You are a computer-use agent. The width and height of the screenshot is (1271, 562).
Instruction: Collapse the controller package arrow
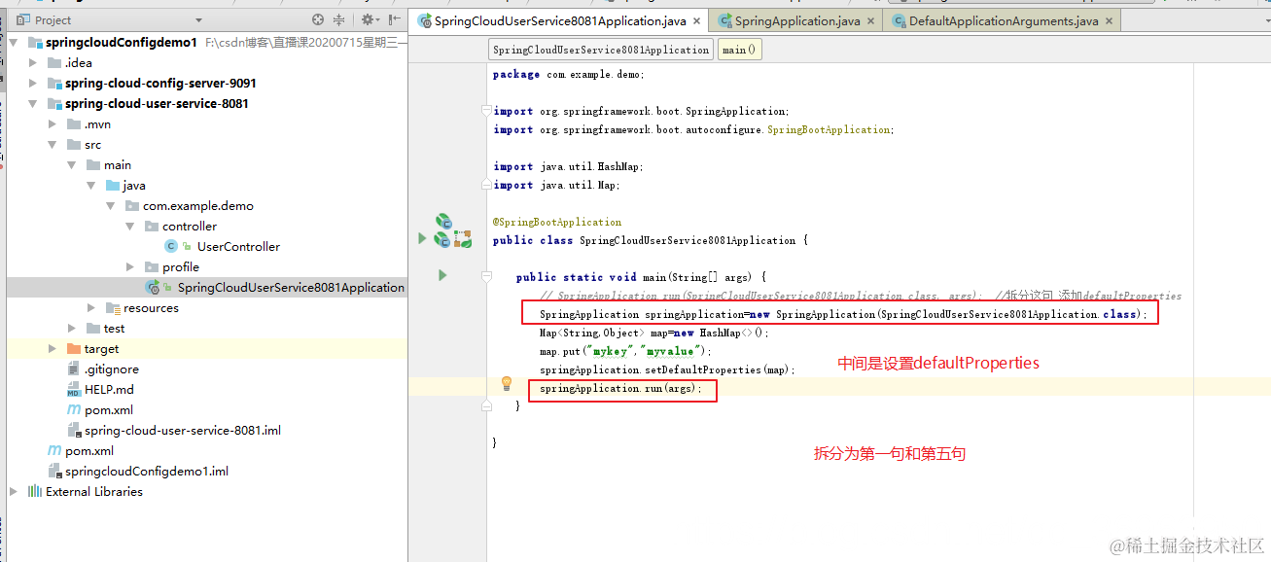click(130, 226)
